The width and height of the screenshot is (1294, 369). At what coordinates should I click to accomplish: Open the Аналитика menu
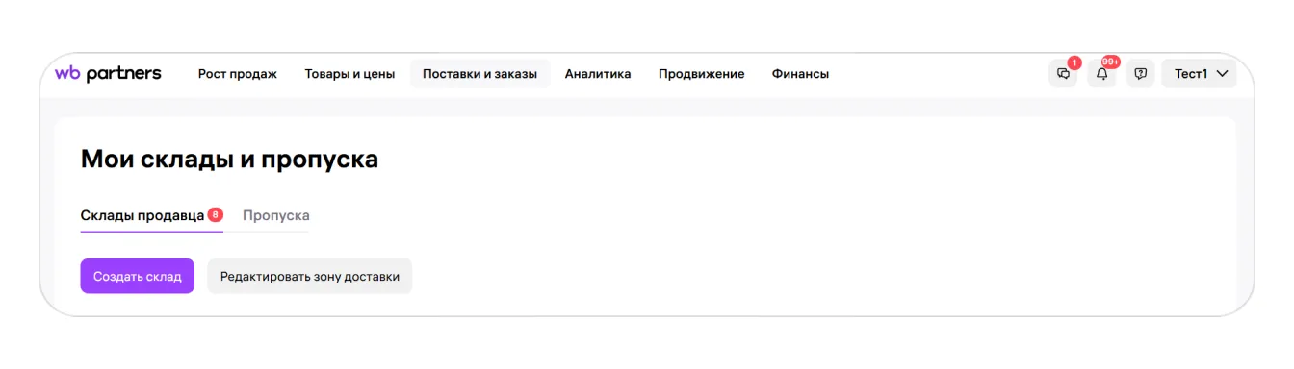pos(598,74)
